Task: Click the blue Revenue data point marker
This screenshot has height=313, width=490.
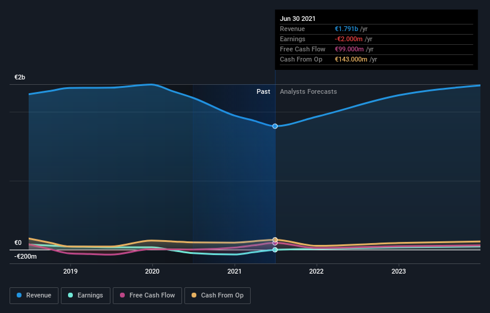Action: pos(275,126)
